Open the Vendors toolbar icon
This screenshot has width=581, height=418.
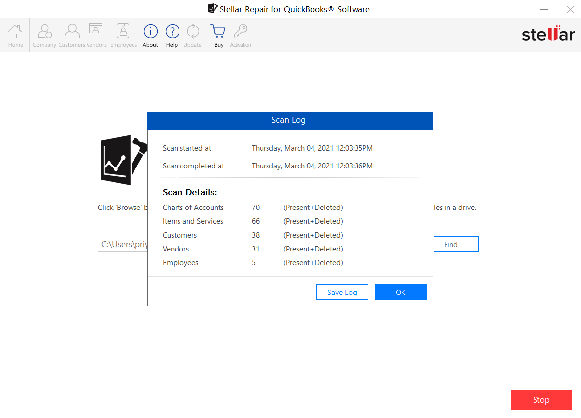(x=96, y=36)
